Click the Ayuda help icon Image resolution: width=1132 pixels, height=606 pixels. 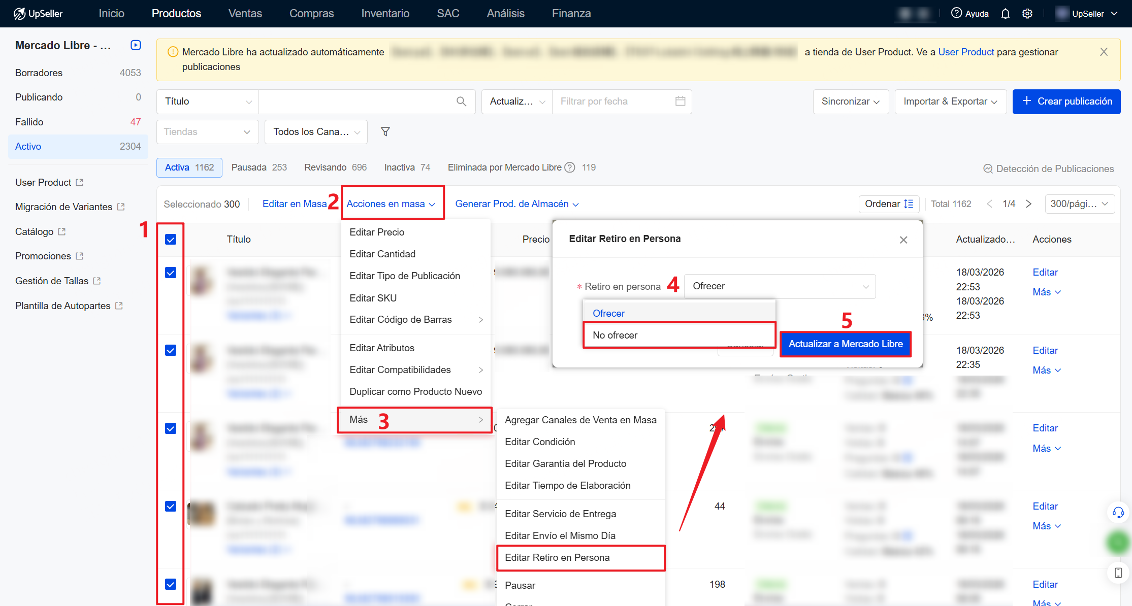[957, 13]
